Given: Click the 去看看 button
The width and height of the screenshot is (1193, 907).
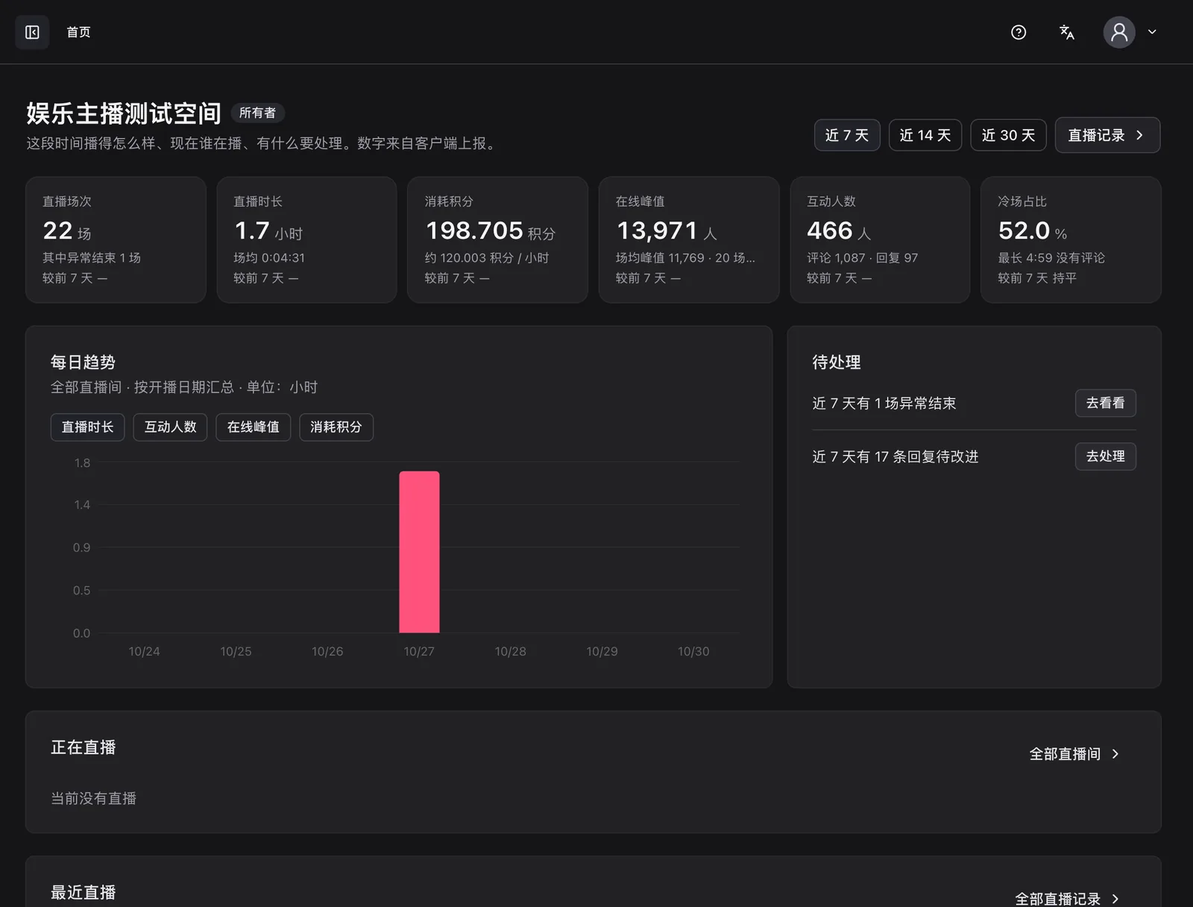Looking at the screenshot, I should [x=1105, y=403].
